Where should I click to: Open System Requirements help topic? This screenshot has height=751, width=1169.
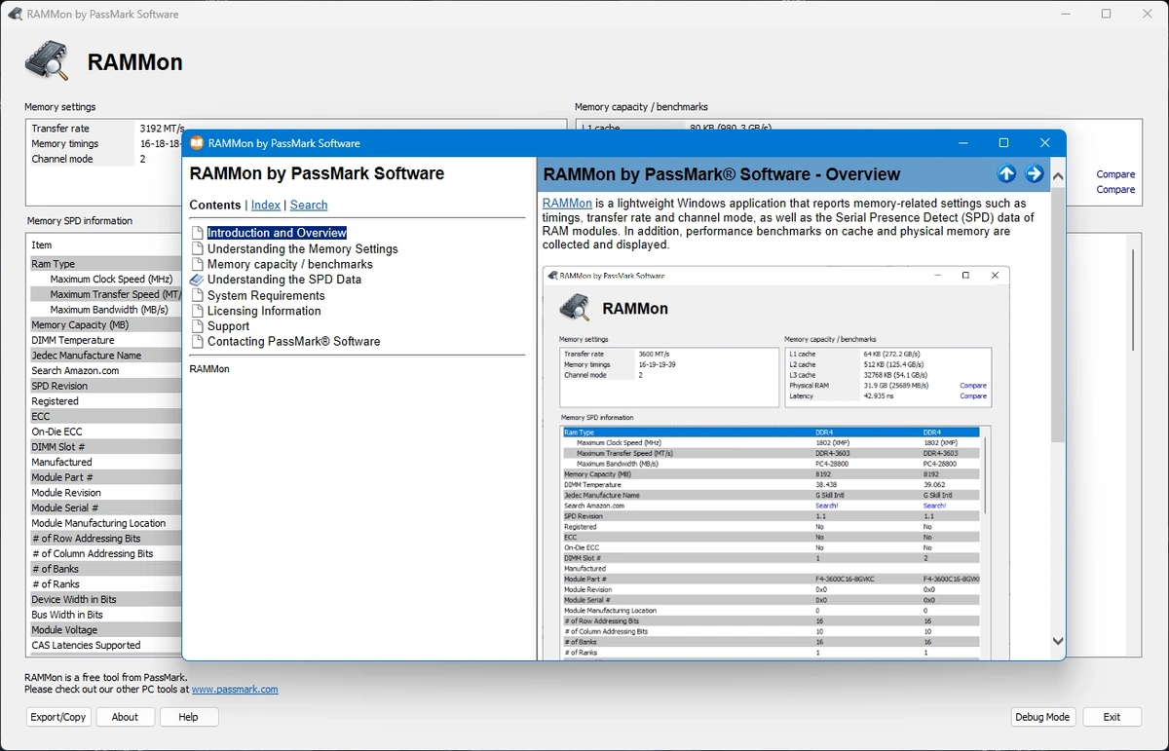click(x=266, y=295)
